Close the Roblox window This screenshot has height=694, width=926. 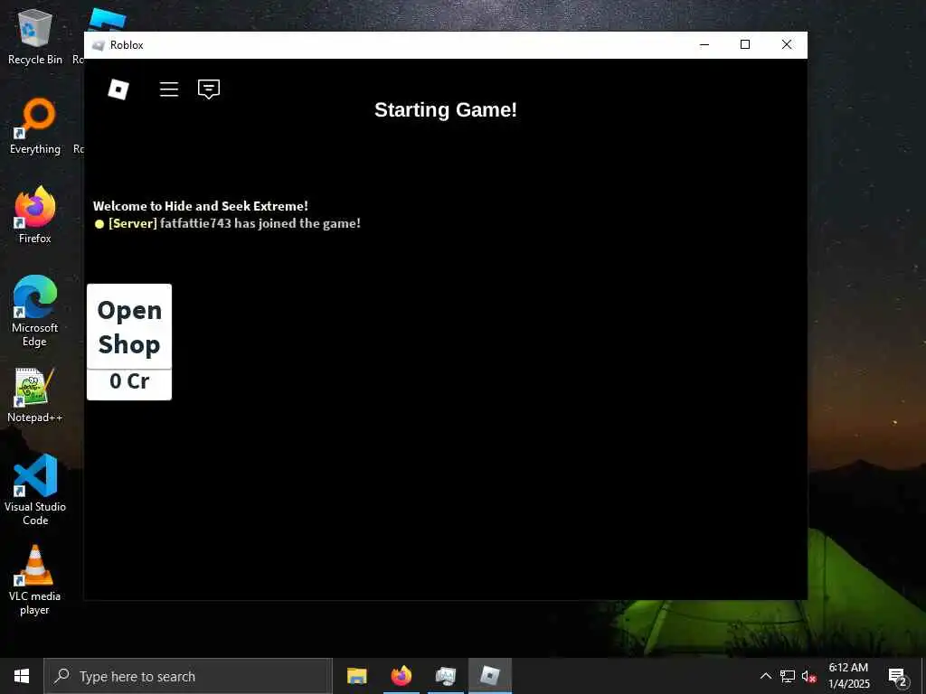click(x=787, y=45)
